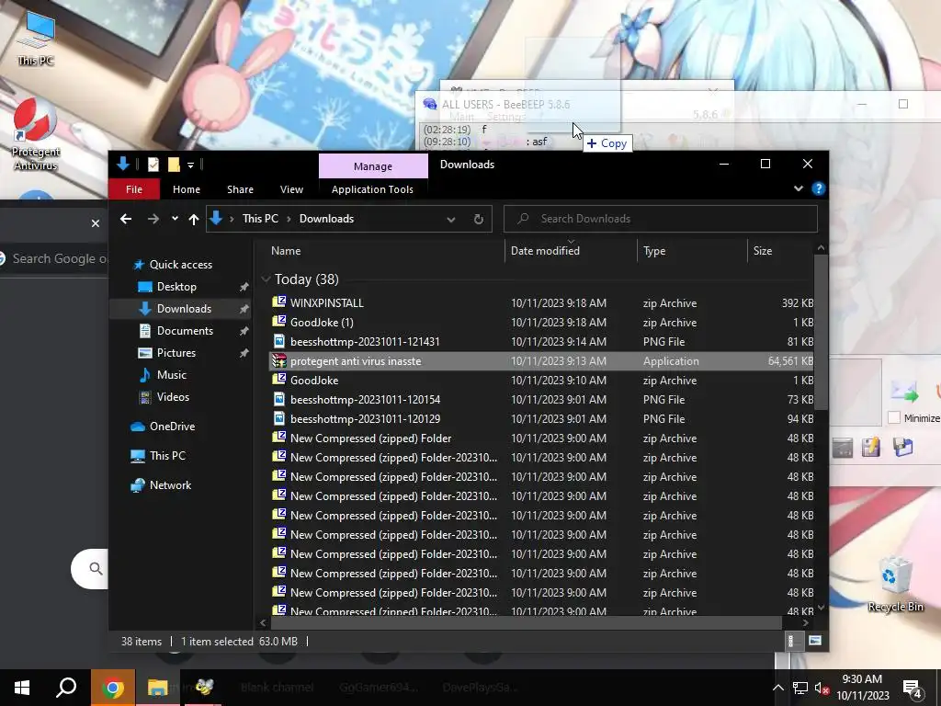The height and width of the screenshot is (706, 941).
Task: Click pin icon beside Pictures
Action: coord(244,353)
